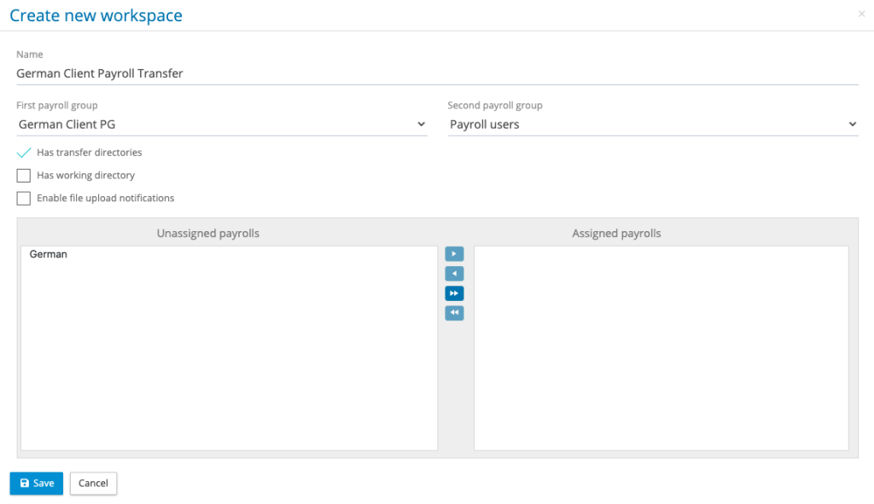Screen dimensions: 874x504
Task: Return all payrolls with double left arrow
Action: point(454,312)
